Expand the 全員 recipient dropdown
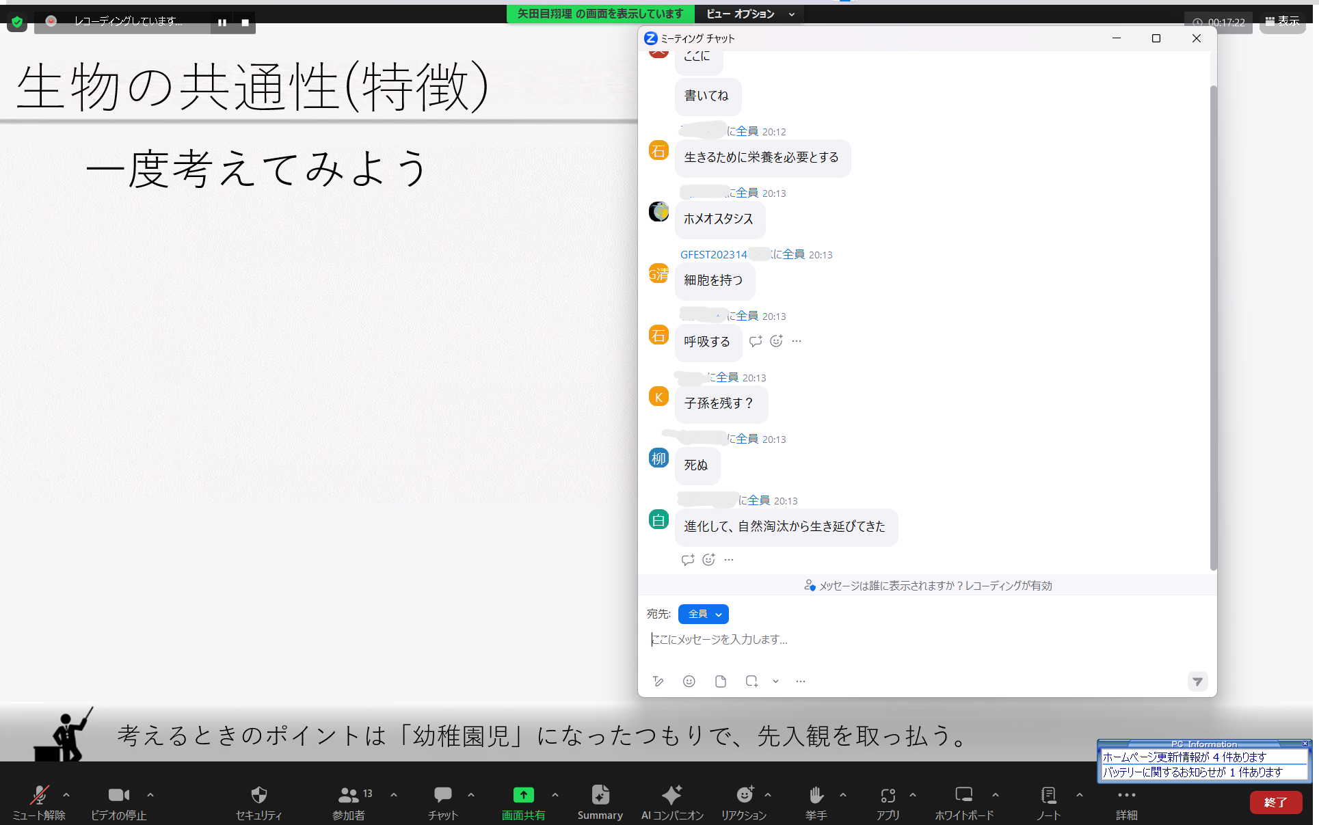This screenshot has width=1319, height=825. coord(703,614)
